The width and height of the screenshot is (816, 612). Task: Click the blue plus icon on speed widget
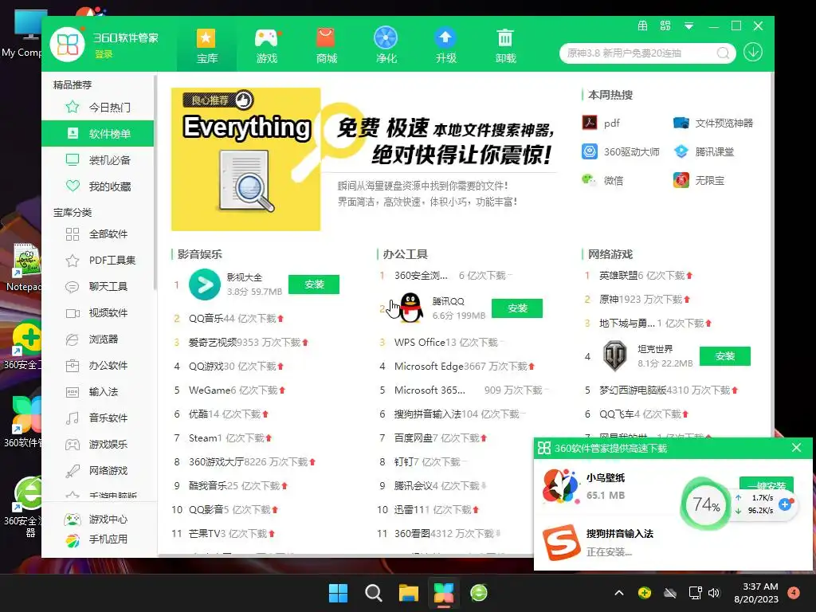(785, 504)
